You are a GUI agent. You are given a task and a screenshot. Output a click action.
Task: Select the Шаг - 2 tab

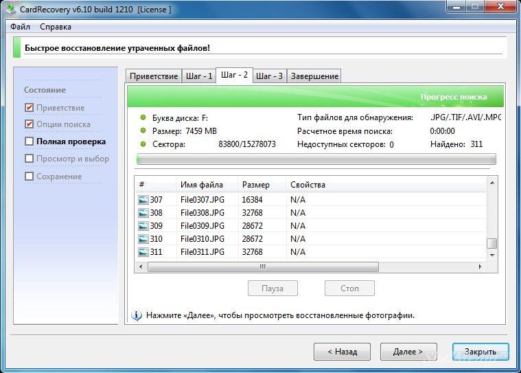(x=234, y=75)
